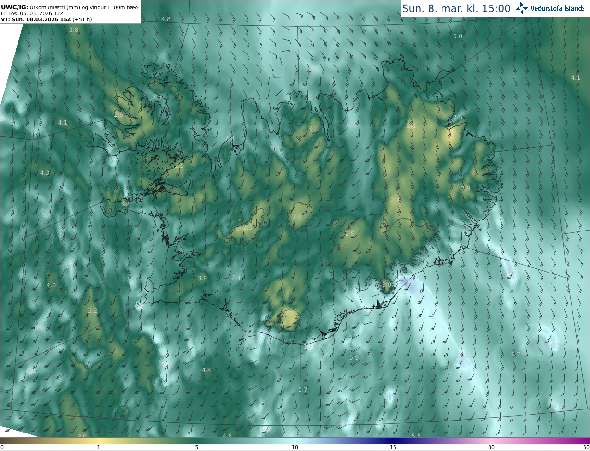Click the 6.7 value on the map

pyautogui.click(x=516, y=354)
